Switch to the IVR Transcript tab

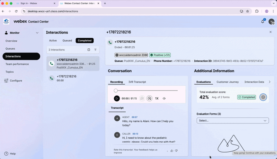tap(137, 82)
